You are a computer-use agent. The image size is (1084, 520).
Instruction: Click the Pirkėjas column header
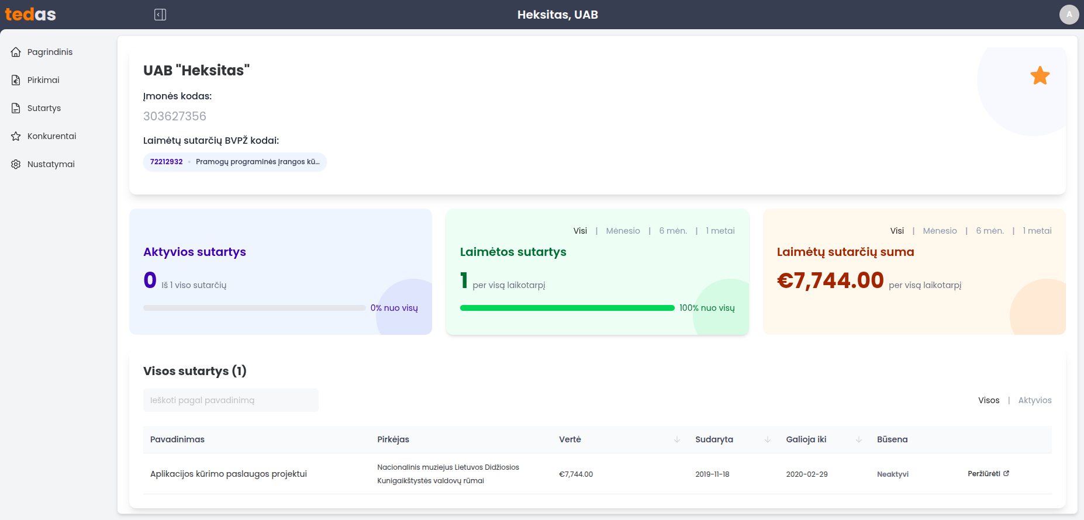393,439
